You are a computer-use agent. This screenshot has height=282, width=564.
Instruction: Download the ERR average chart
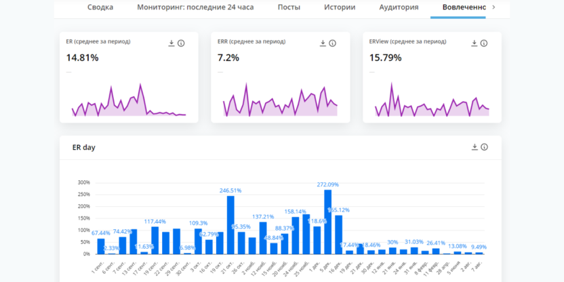click(x=323, y=43)
